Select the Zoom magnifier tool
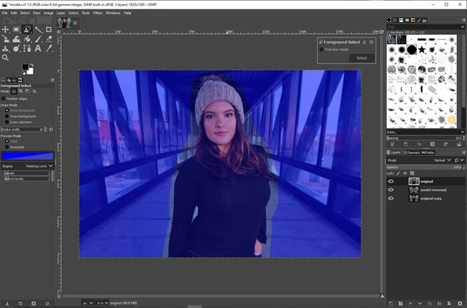The image size is (467, 308). (x=5, y=57)
